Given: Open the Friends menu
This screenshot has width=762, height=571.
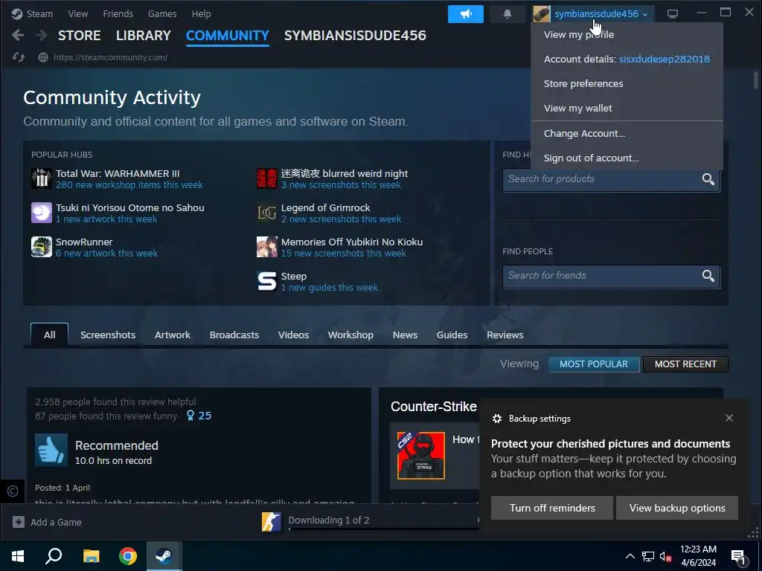Looking at the screenshot, I should tap(118, 13).
